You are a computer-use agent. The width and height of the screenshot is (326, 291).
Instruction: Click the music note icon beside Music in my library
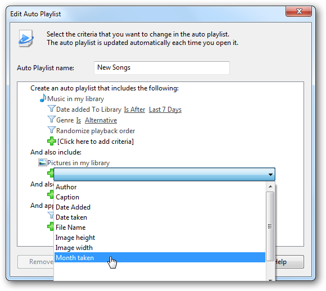point(43,98)
